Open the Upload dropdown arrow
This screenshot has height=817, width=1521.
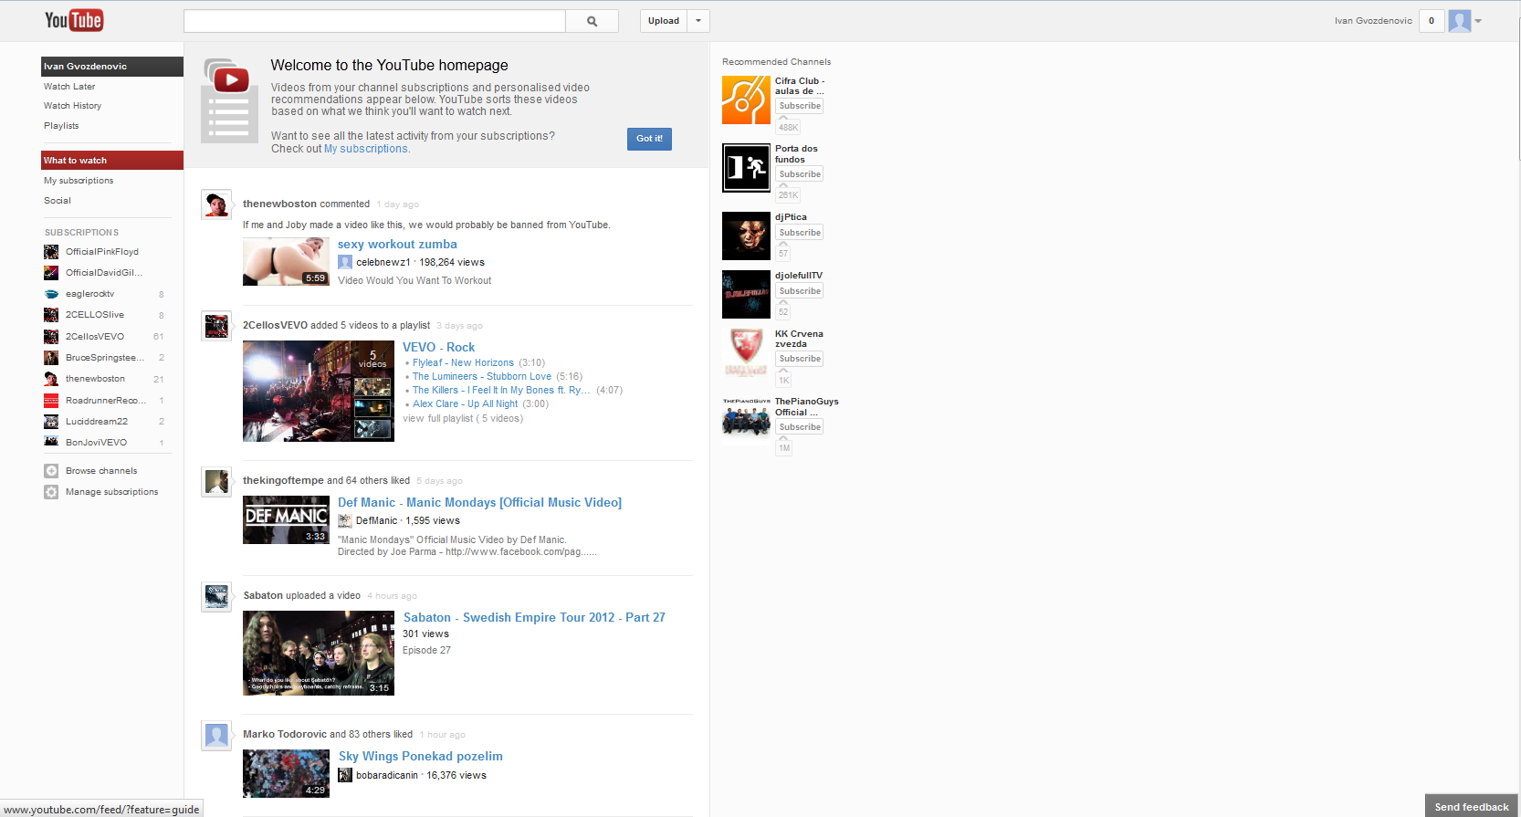(x=698, y=21)
